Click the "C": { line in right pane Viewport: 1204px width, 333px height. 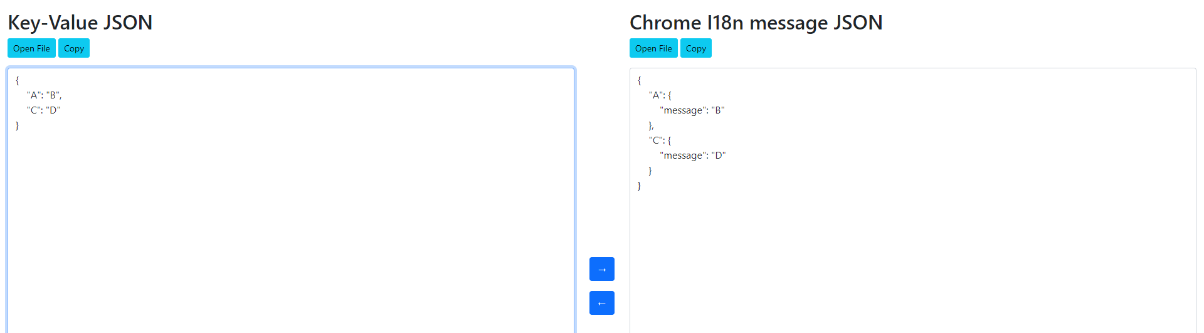[x=660, y=140]
